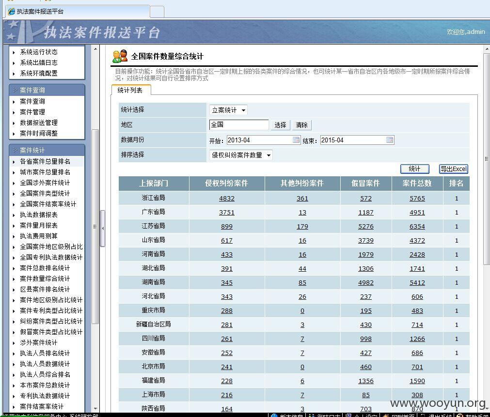Select 执法人员排名统计 in the sidebar
The width and height of the screenshot is (490, 417).
(45, 353)
